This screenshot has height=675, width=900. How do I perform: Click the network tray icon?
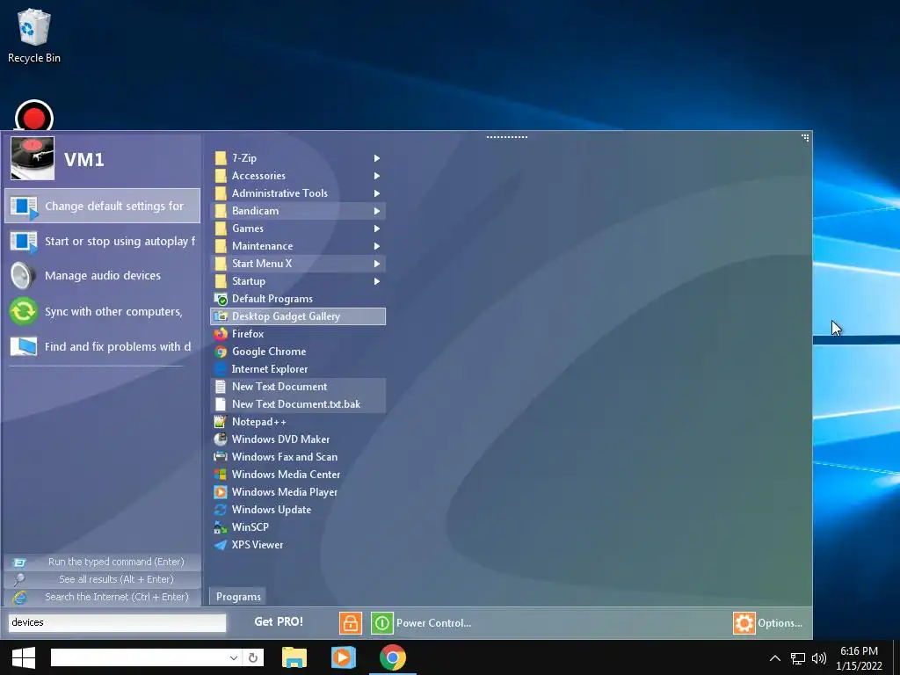[x=798, y=658]
